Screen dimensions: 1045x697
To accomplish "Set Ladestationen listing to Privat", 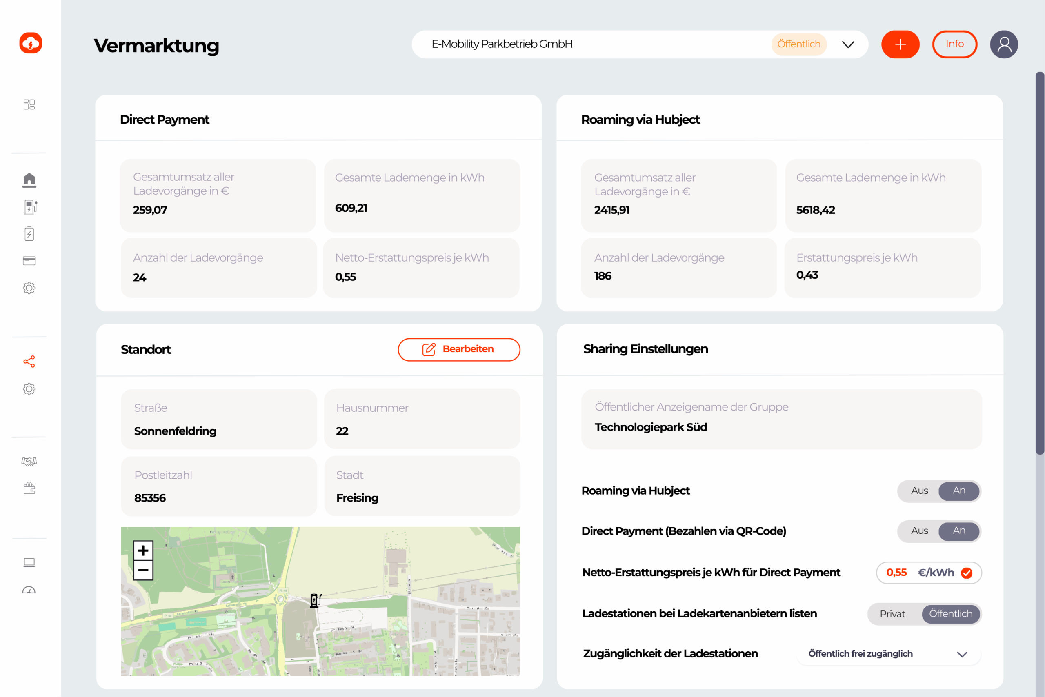I will (892, 614).
